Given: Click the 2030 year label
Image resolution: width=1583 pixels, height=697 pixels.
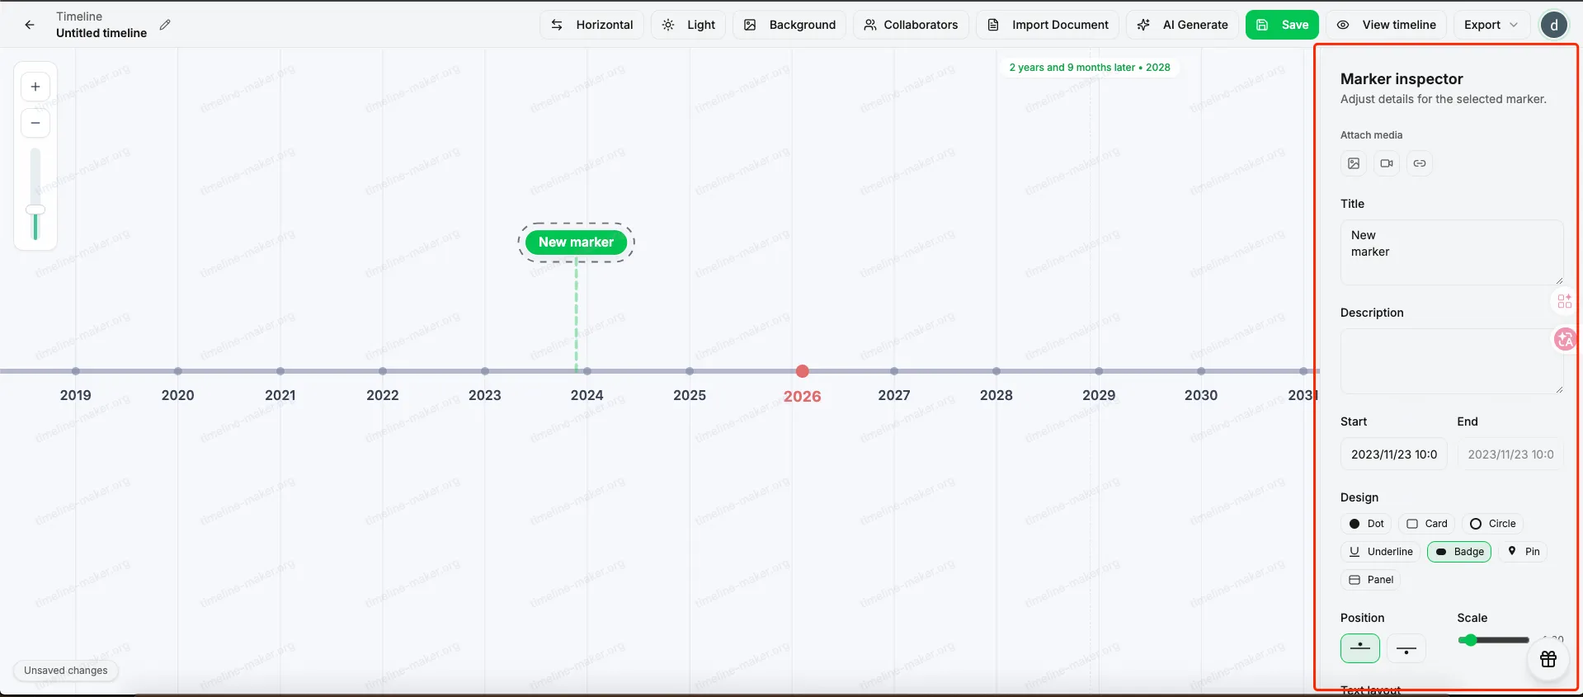Looking at the screenshot, I should (x=1201, y=395).
